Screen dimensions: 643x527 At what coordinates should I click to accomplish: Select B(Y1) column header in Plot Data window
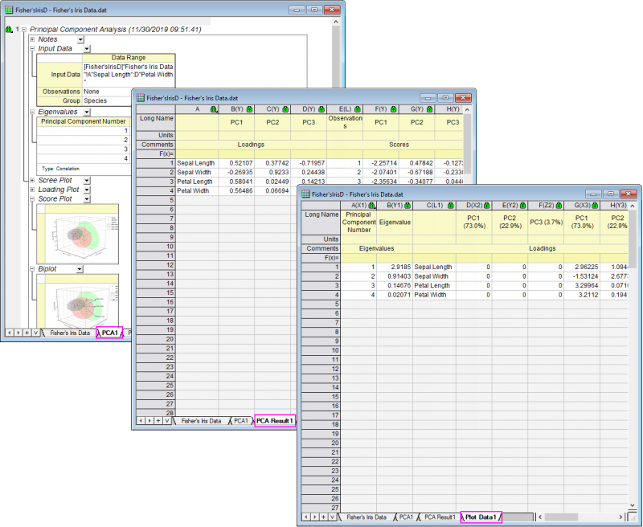(x=395, y=206)
